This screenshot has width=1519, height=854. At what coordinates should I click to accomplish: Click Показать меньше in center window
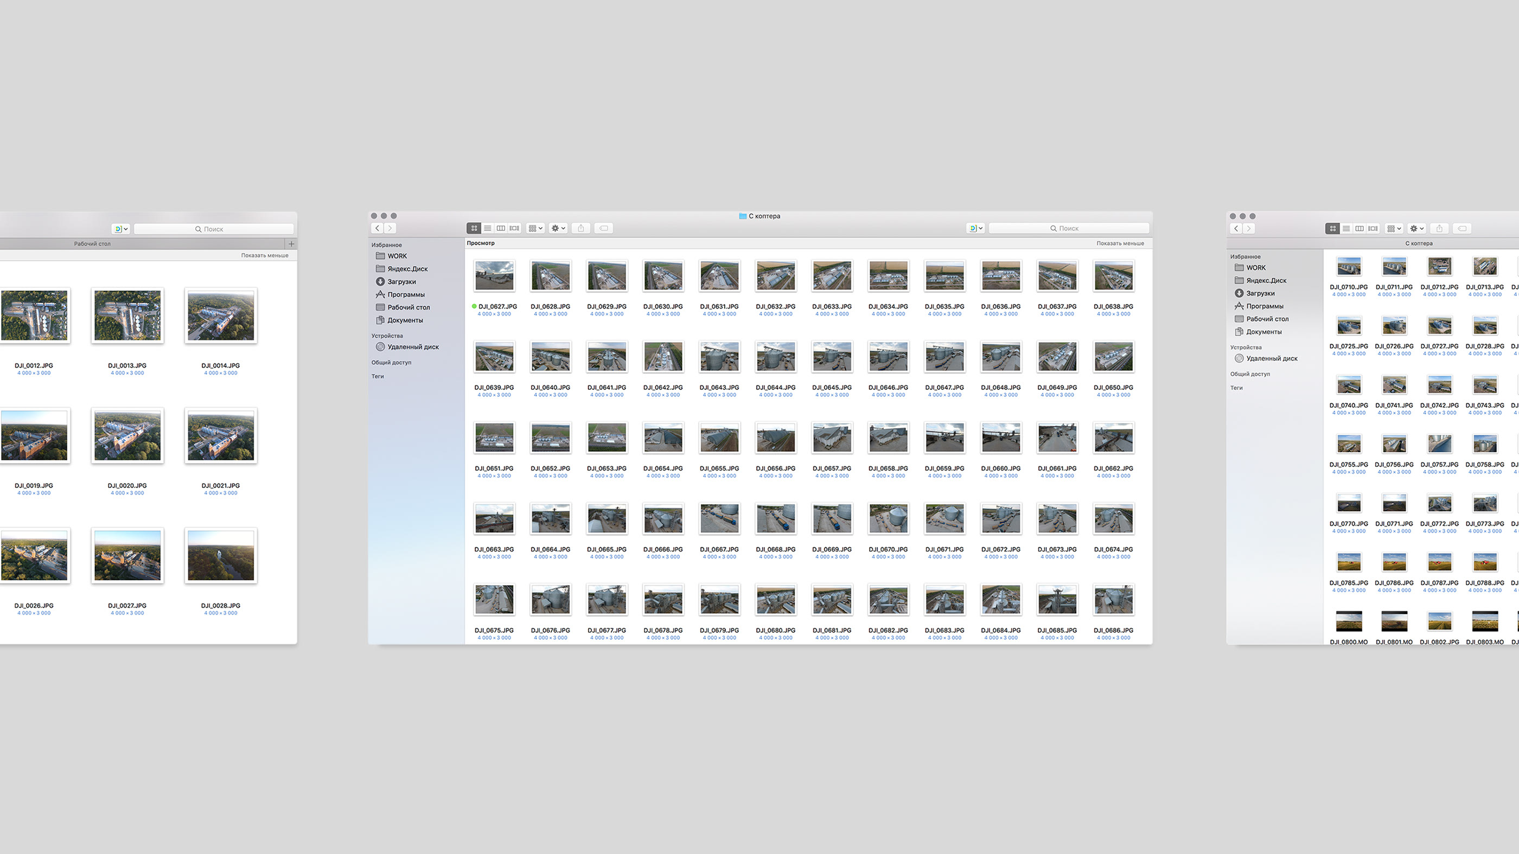tap(1120, 243)
